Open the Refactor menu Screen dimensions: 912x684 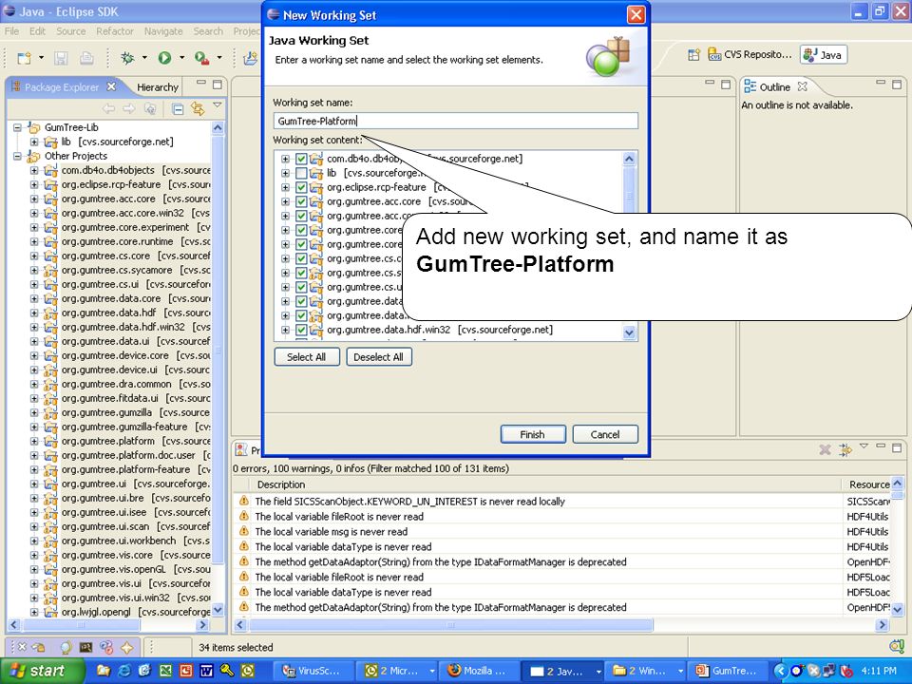(115, 30)
